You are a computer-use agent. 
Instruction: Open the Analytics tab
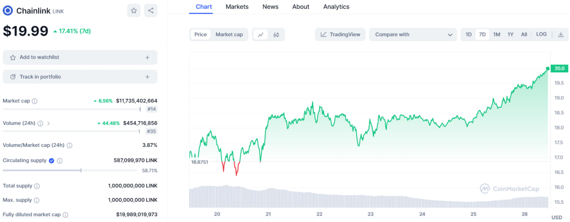point(336,7)
